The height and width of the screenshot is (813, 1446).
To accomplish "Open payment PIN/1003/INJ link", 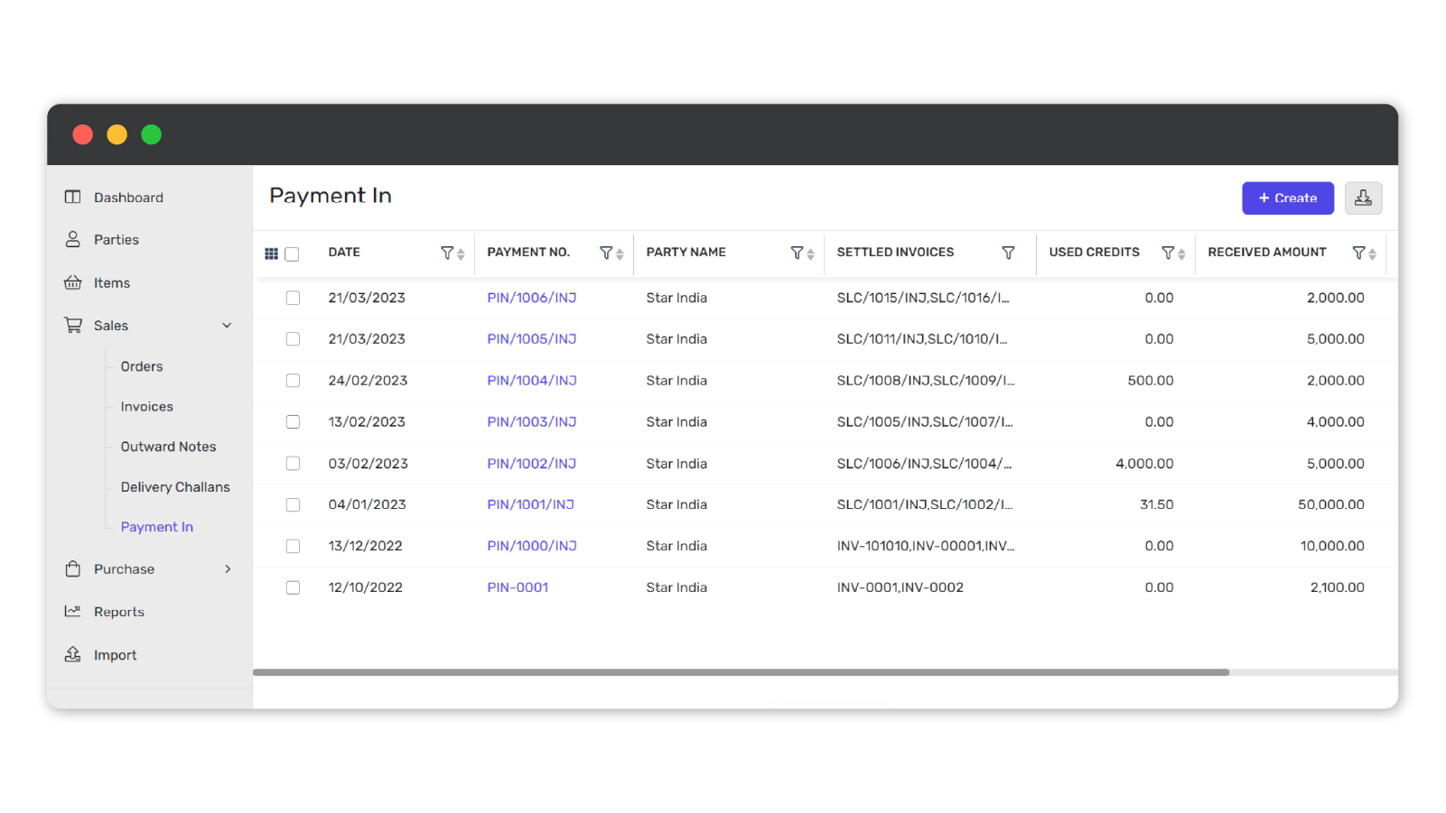I will point(532,421).
